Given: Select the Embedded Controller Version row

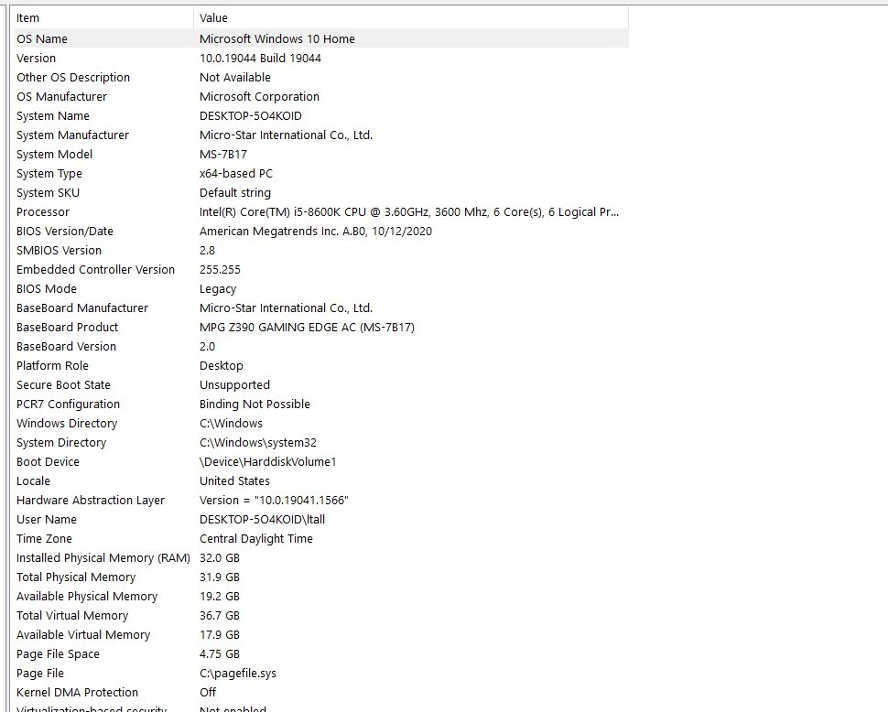Looking at the screenshot, I should coord(321,270).
